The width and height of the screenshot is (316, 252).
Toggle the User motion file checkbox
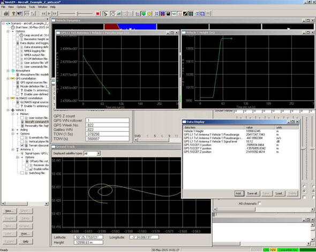(22, 118)
